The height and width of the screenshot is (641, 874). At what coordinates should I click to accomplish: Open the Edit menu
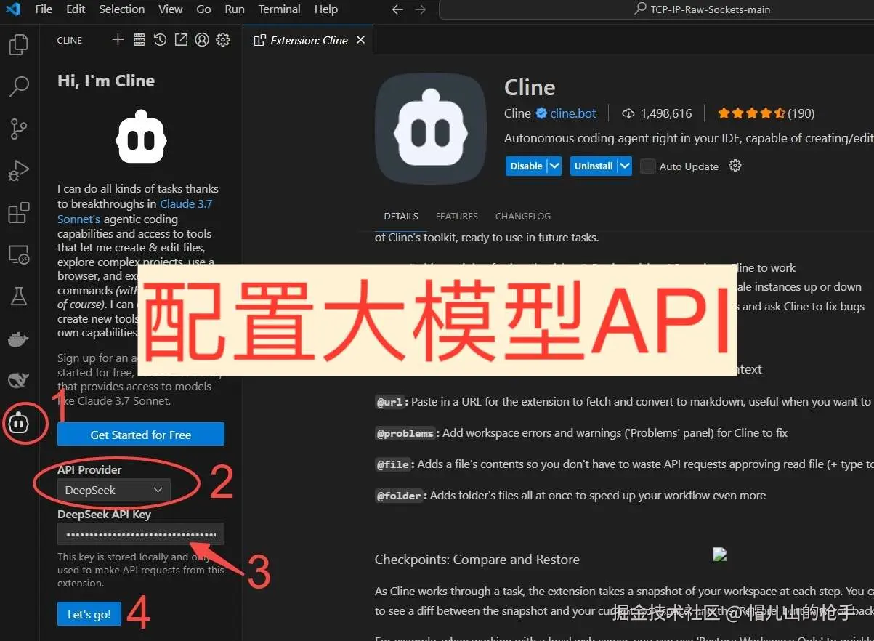coord(76,9)
